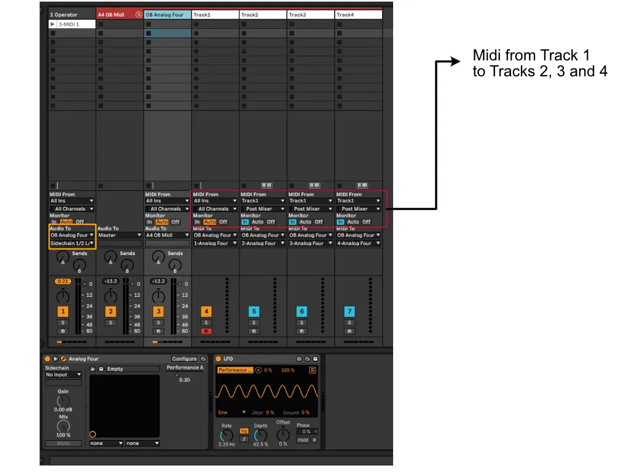The height and width of the screenshot is (472, 629).
Task: Set Track2 monitor to Off
Action: tap(271, 222)
